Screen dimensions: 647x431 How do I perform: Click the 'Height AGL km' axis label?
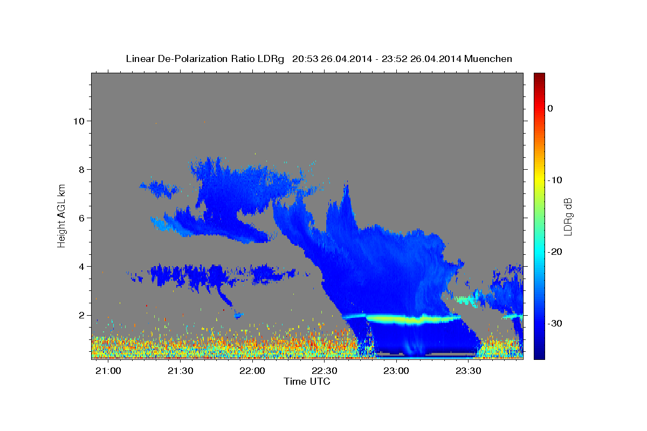61,215
